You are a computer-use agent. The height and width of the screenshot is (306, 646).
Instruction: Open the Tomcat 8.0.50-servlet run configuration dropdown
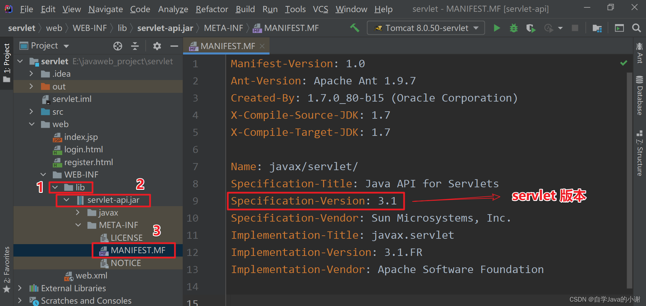coord(426,28)
